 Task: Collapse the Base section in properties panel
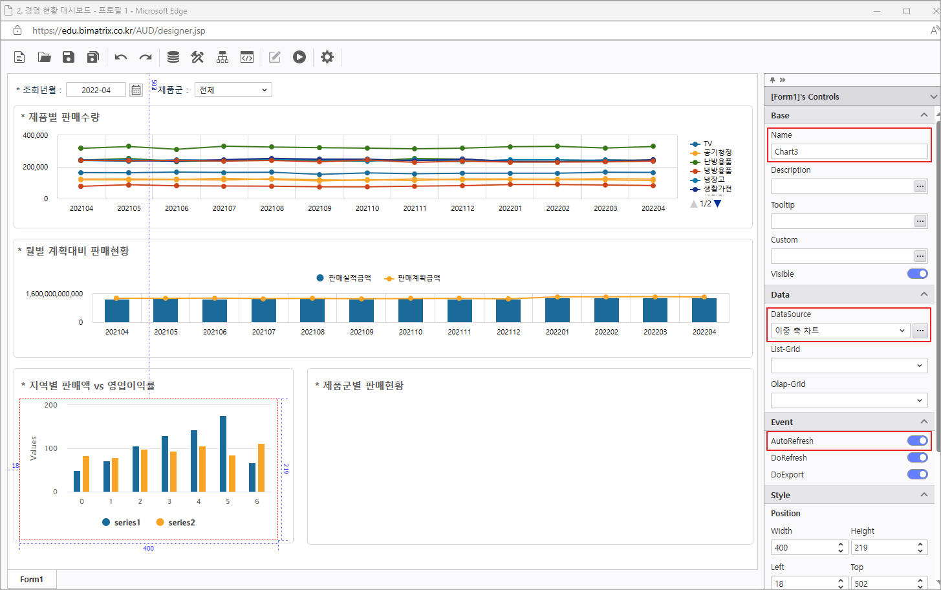[x=924, y=115]
